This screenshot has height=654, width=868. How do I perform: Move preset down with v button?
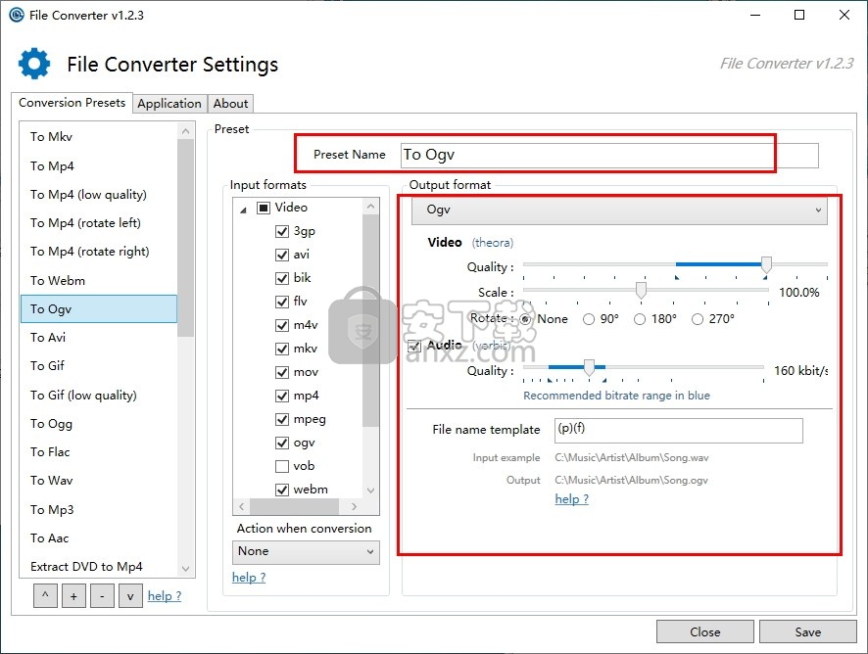pos(129,595)
